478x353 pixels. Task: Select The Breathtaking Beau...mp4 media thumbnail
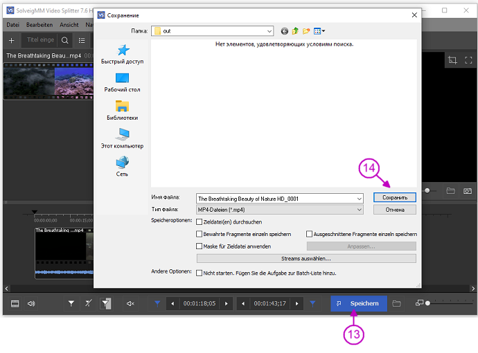click(48, 81)
